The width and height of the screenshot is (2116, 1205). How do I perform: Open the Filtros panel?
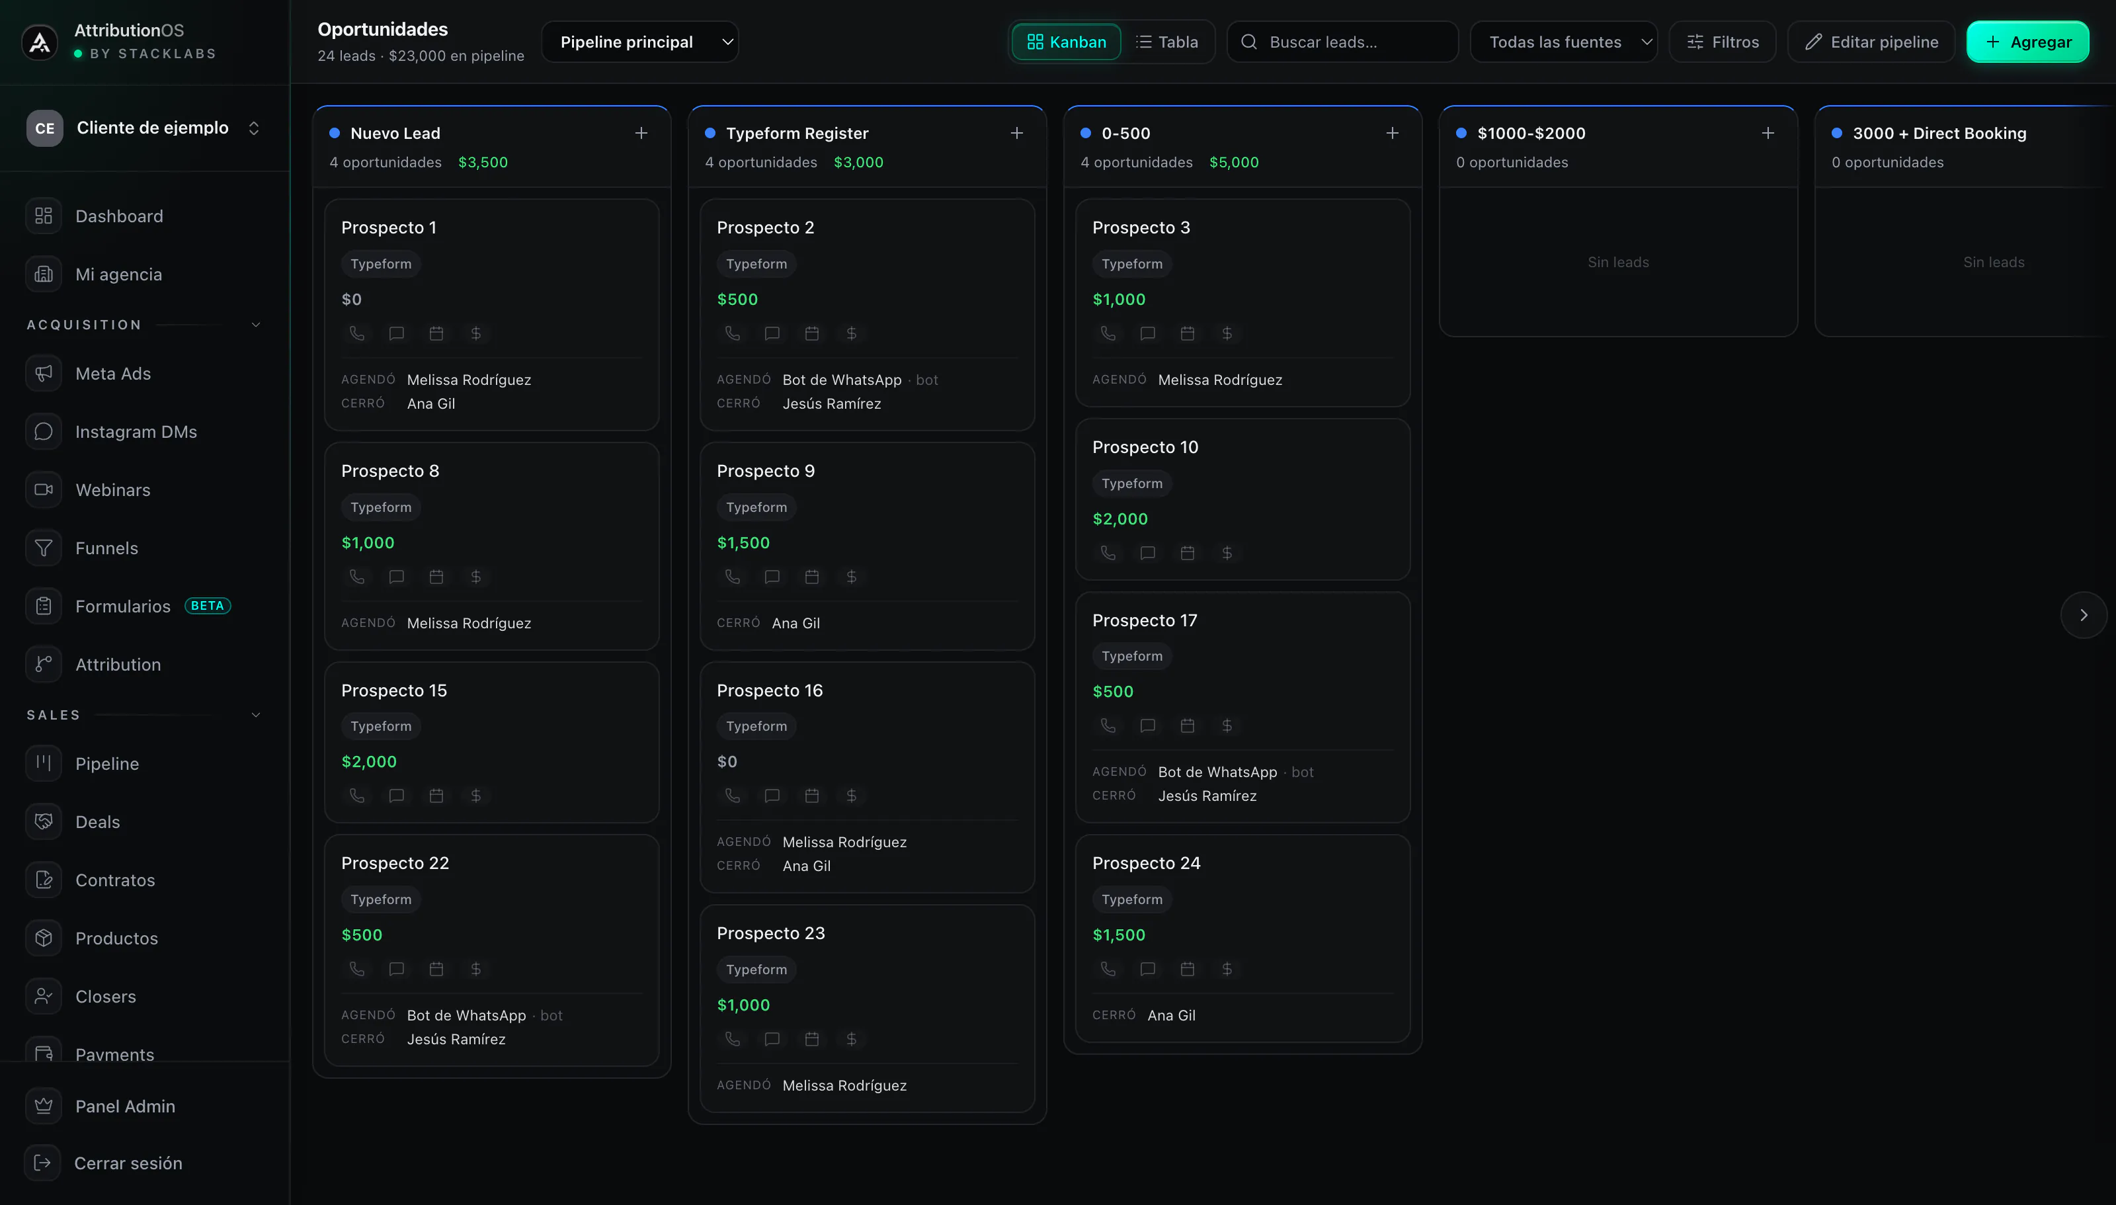(x=1723, y=42)
